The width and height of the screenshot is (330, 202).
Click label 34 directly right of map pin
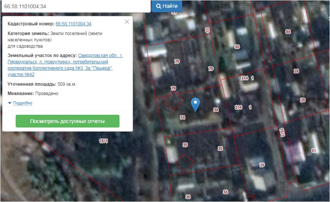216,110
